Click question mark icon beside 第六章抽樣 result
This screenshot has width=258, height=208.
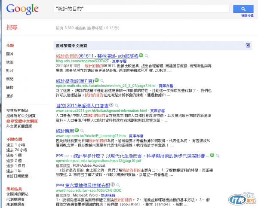(x=113, y=184)
